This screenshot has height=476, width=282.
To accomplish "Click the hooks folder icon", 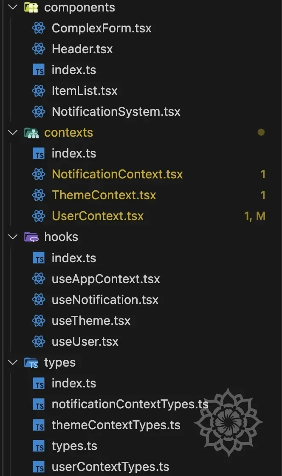I will pos(31,237).
